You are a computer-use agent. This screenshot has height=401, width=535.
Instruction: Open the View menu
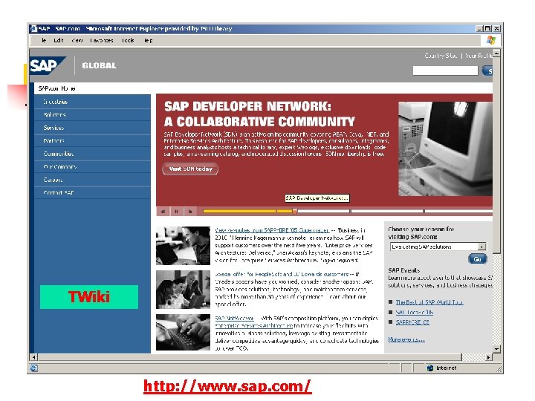point(77,40)
